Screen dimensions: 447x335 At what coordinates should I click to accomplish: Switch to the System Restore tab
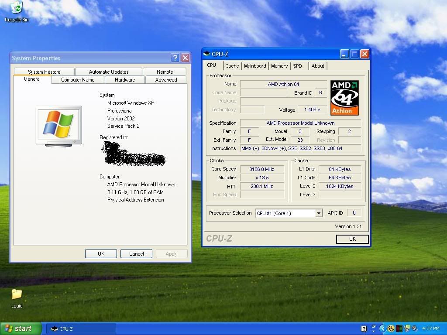click(x=44, y=72)
